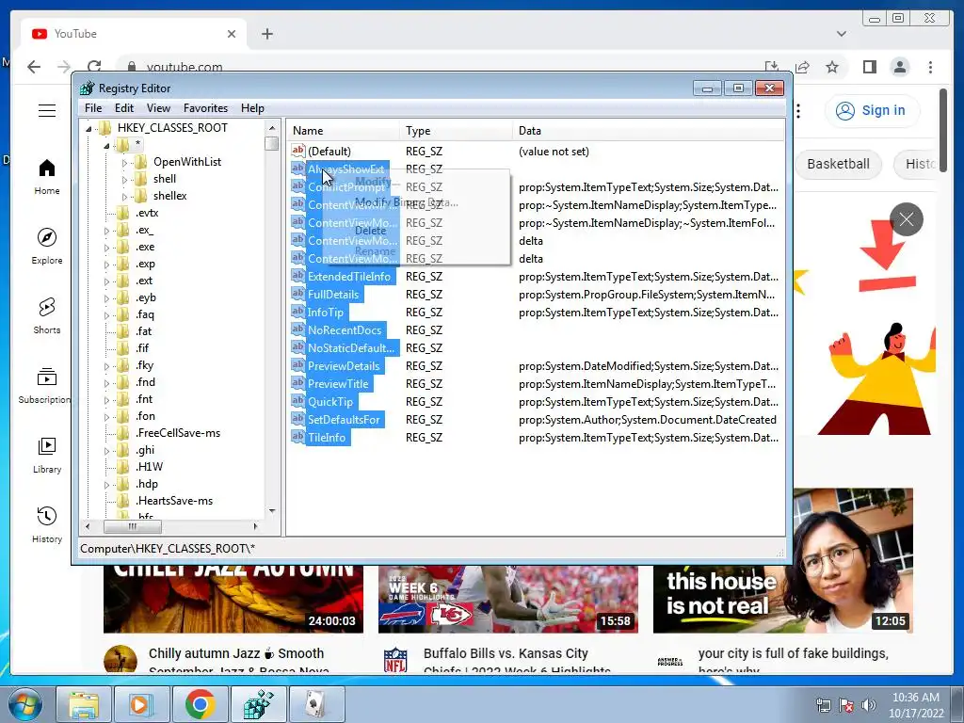Select the SetDefaultsFor value
964x723 pixels.
pos(345,419)
